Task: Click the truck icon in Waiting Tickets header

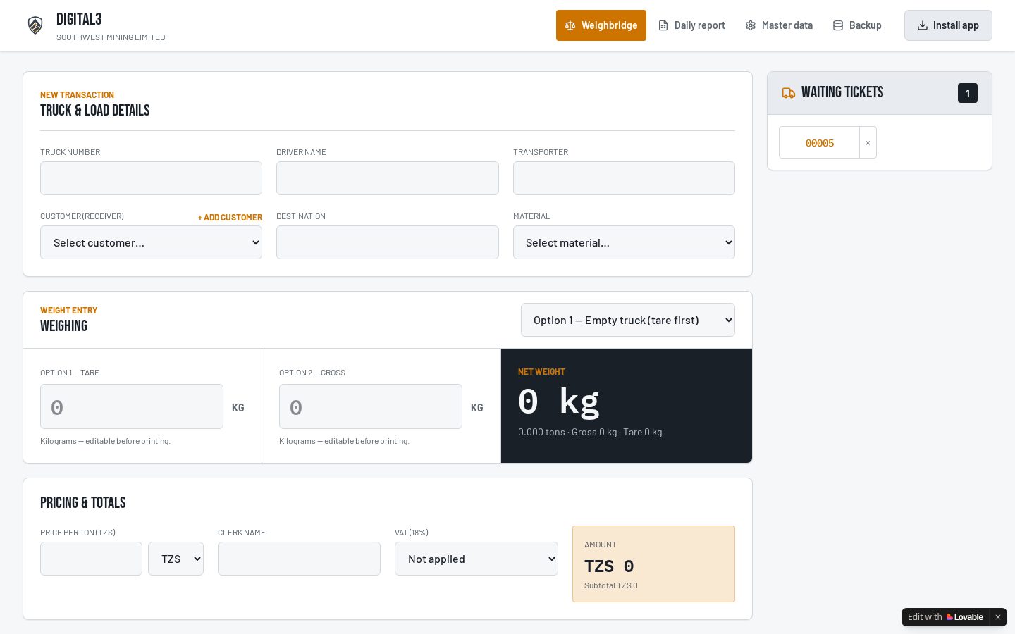Action: click(x=789, y=93)
